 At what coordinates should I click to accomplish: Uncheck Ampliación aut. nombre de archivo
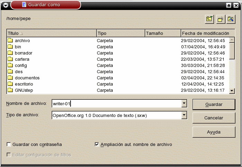click(x=97, y=145)
